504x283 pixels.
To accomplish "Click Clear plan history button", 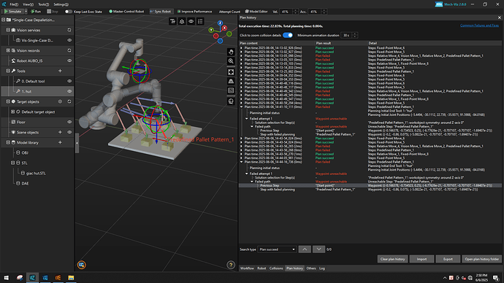I will (392, 259).
